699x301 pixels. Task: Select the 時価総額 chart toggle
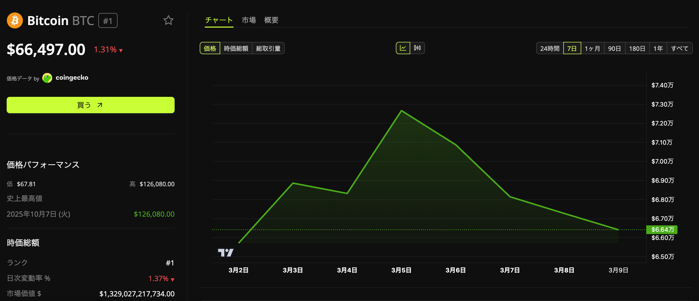coord(236,49)
